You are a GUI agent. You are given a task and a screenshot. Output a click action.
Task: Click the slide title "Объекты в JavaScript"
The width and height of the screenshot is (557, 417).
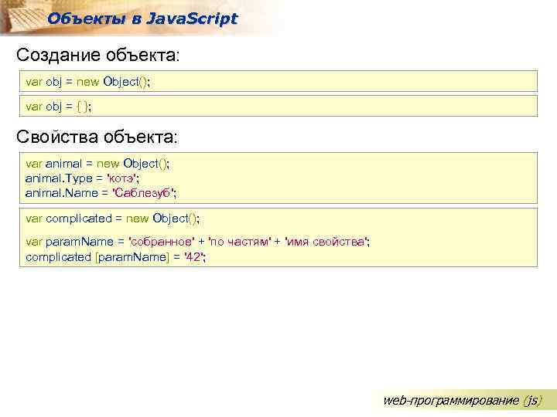pos(142,19)
